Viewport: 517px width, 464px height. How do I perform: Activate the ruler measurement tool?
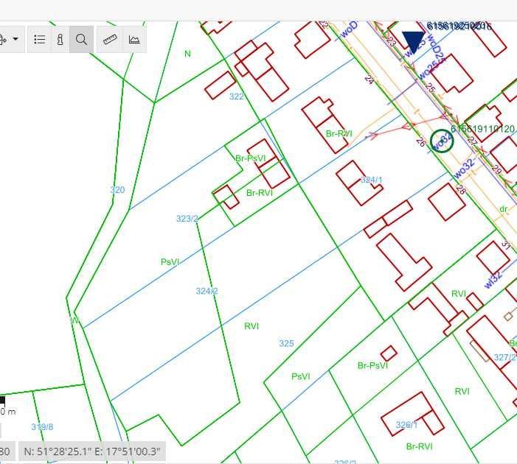[x=110, y=40]
